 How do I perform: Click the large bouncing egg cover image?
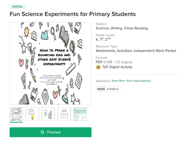click(50, 63)
